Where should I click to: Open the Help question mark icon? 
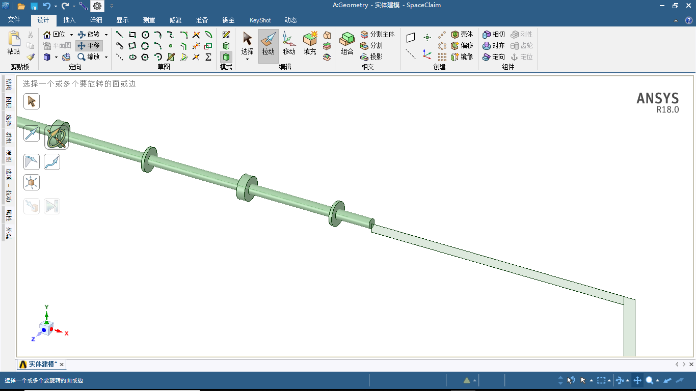(689, 20)
